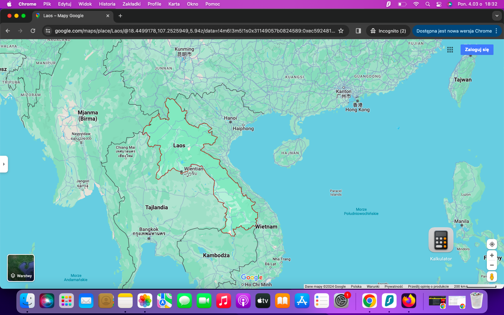Open the tab search chevron
The image size is (504, 315).
[x=497, y=15]
